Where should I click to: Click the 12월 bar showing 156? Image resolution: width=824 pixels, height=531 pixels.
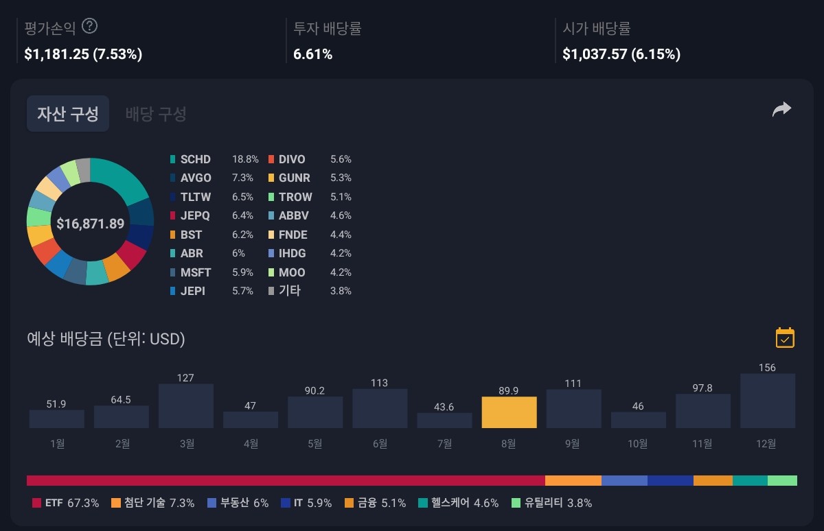pos(768,401)
